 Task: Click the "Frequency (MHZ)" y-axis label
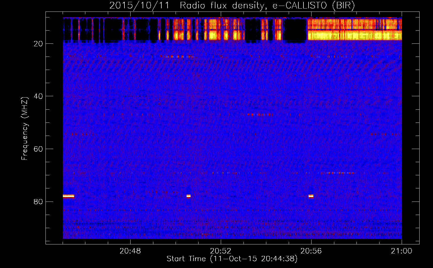pyautogui.click(x=25, y=129)
